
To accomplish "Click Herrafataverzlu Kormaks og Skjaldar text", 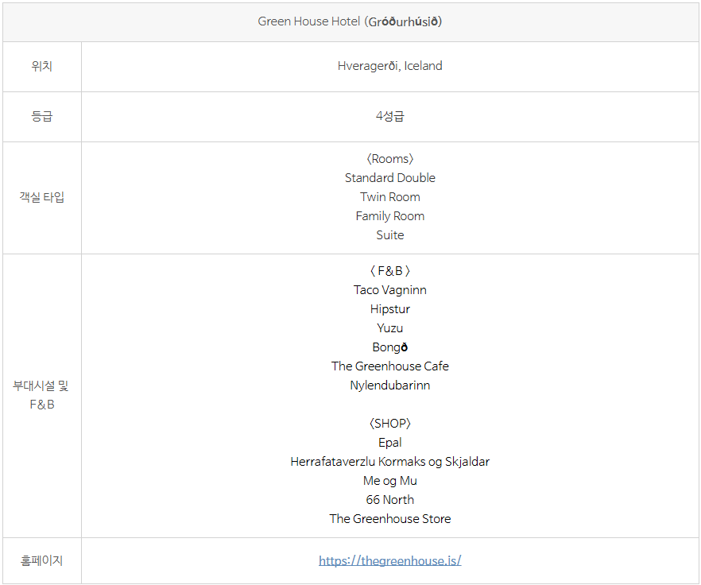I will click(x=389, y=462).
